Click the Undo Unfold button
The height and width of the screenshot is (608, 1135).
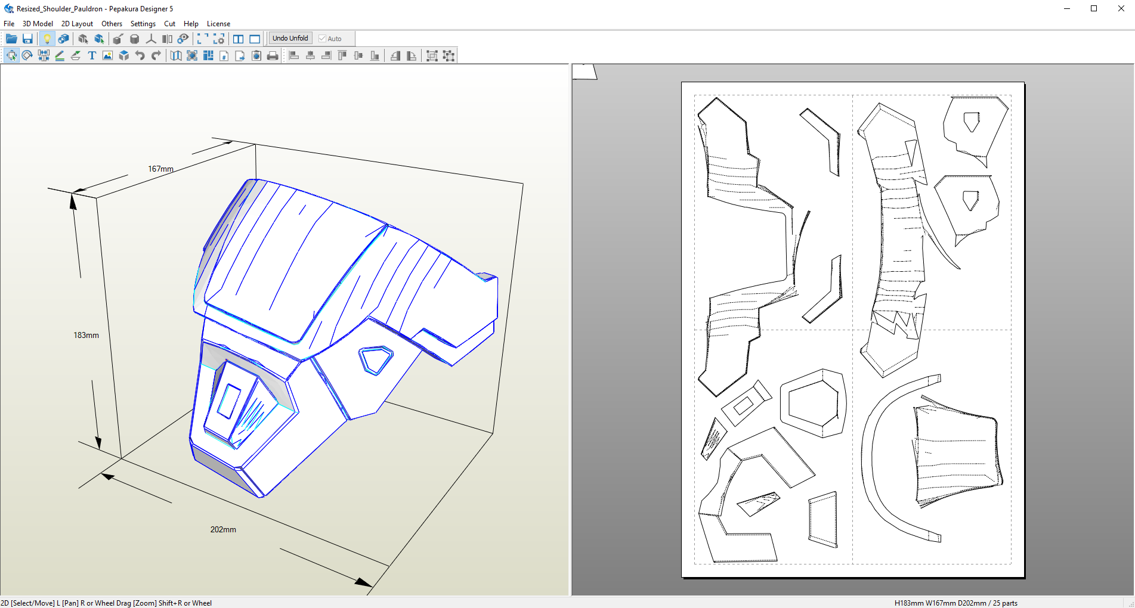click(x=290, y=38)
